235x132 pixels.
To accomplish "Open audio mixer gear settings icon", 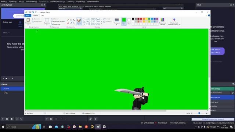I will pyautogui.click(x=90, y=119).
